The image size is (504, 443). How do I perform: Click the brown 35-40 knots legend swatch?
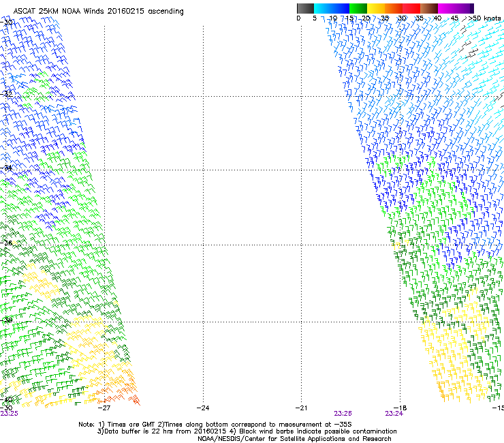click(429, 8)
